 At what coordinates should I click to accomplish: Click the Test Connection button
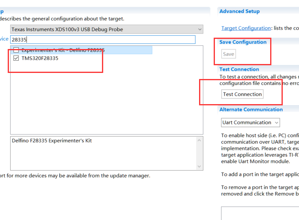(243, 94)
